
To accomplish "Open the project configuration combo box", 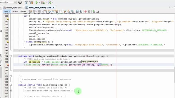I will click(x=8, y=2).
